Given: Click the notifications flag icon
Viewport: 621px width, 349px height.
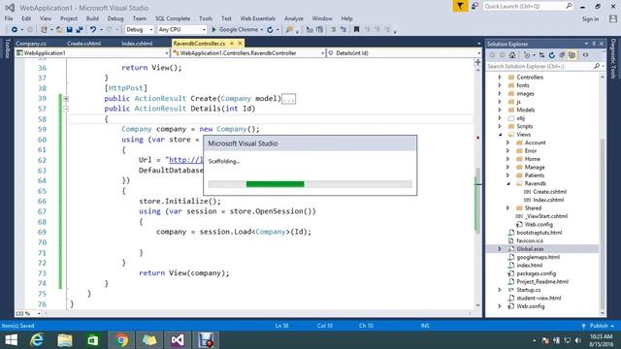Looking at the screenshot, I should coord(460,7).
